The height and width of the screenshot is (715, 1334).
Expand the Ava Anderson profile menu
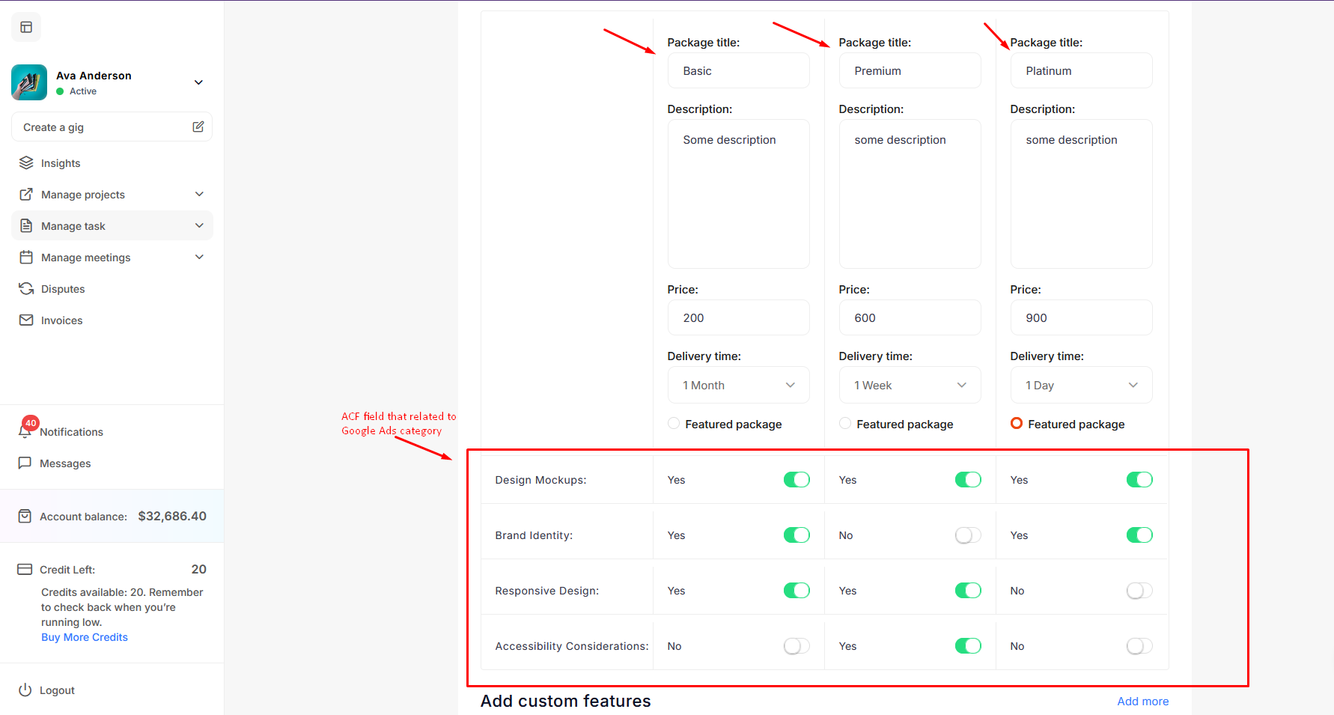tap(198, 82)
